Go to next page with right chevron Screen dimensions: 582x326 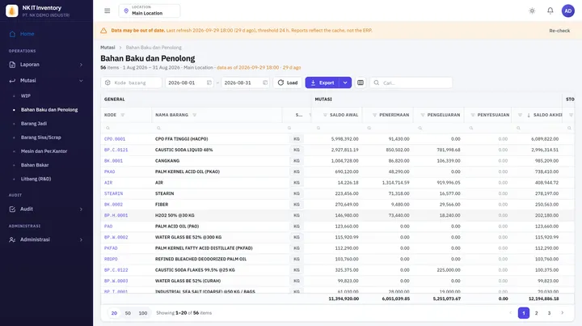tap(562, 312)
